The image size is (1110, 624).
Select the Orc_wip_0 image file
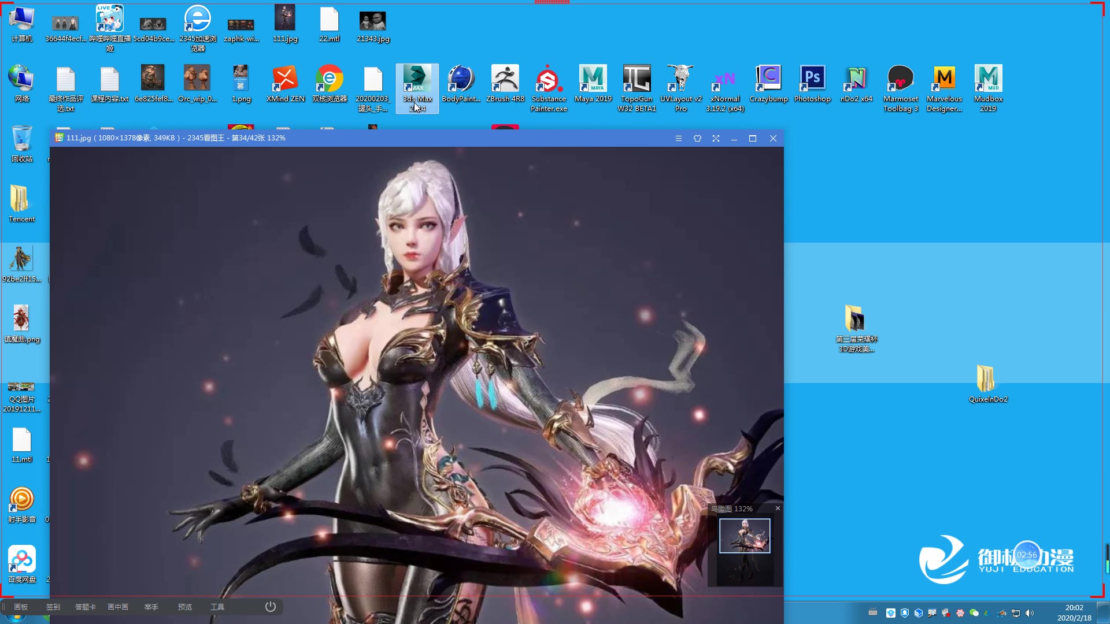point(197,84)
